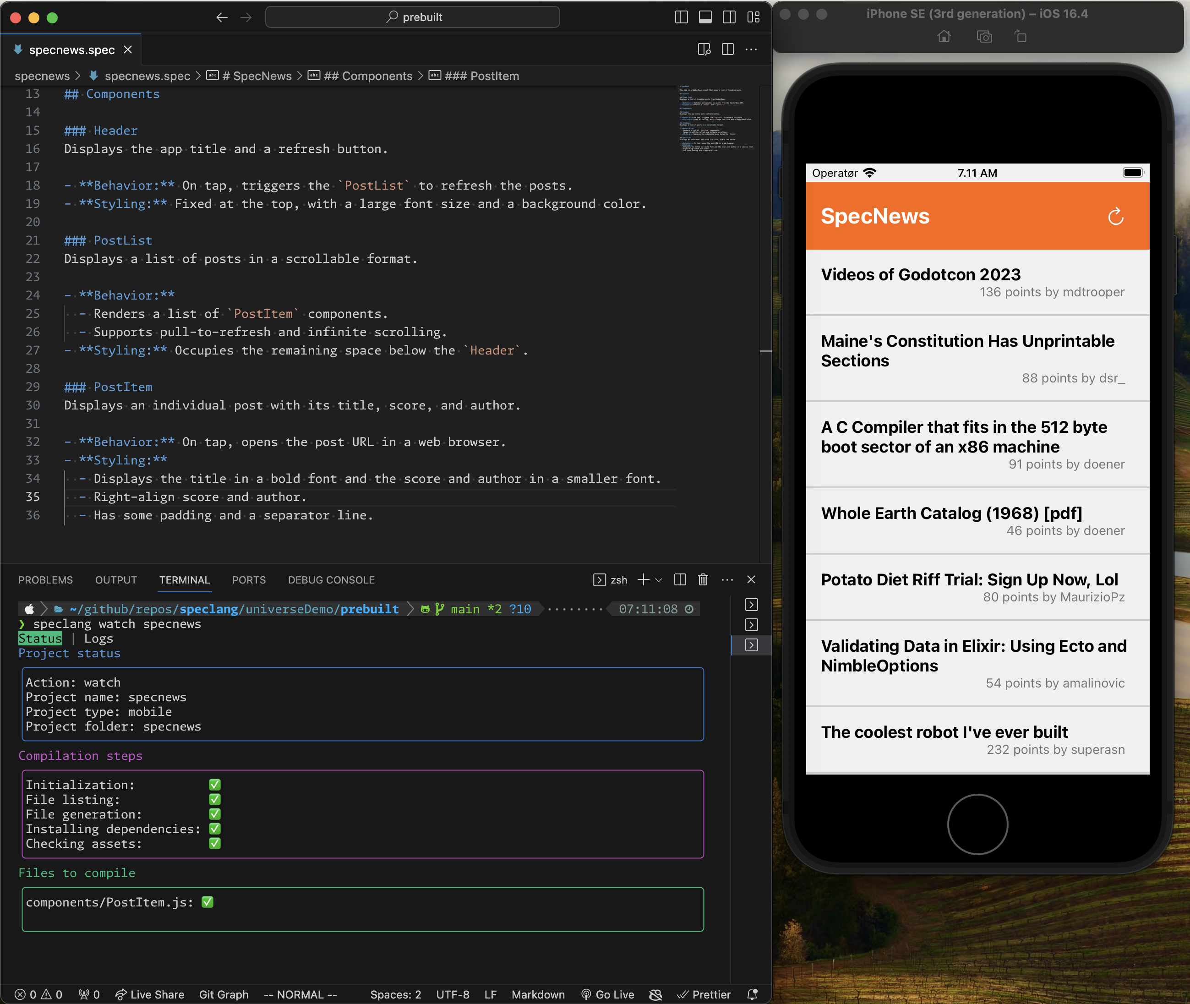1190x1004 pixels.
Task: Open terminal panel more actions ellipsis
Action: point(727,579)
